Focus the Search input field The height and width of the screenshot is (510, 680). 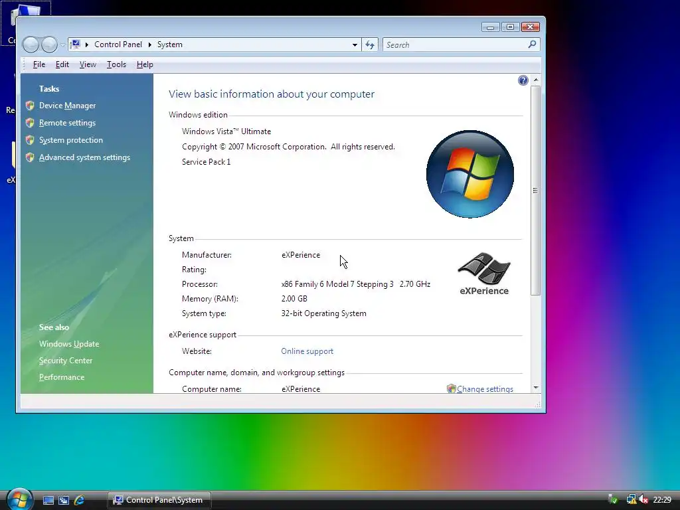pyautogui.click(x=454, y=44)
